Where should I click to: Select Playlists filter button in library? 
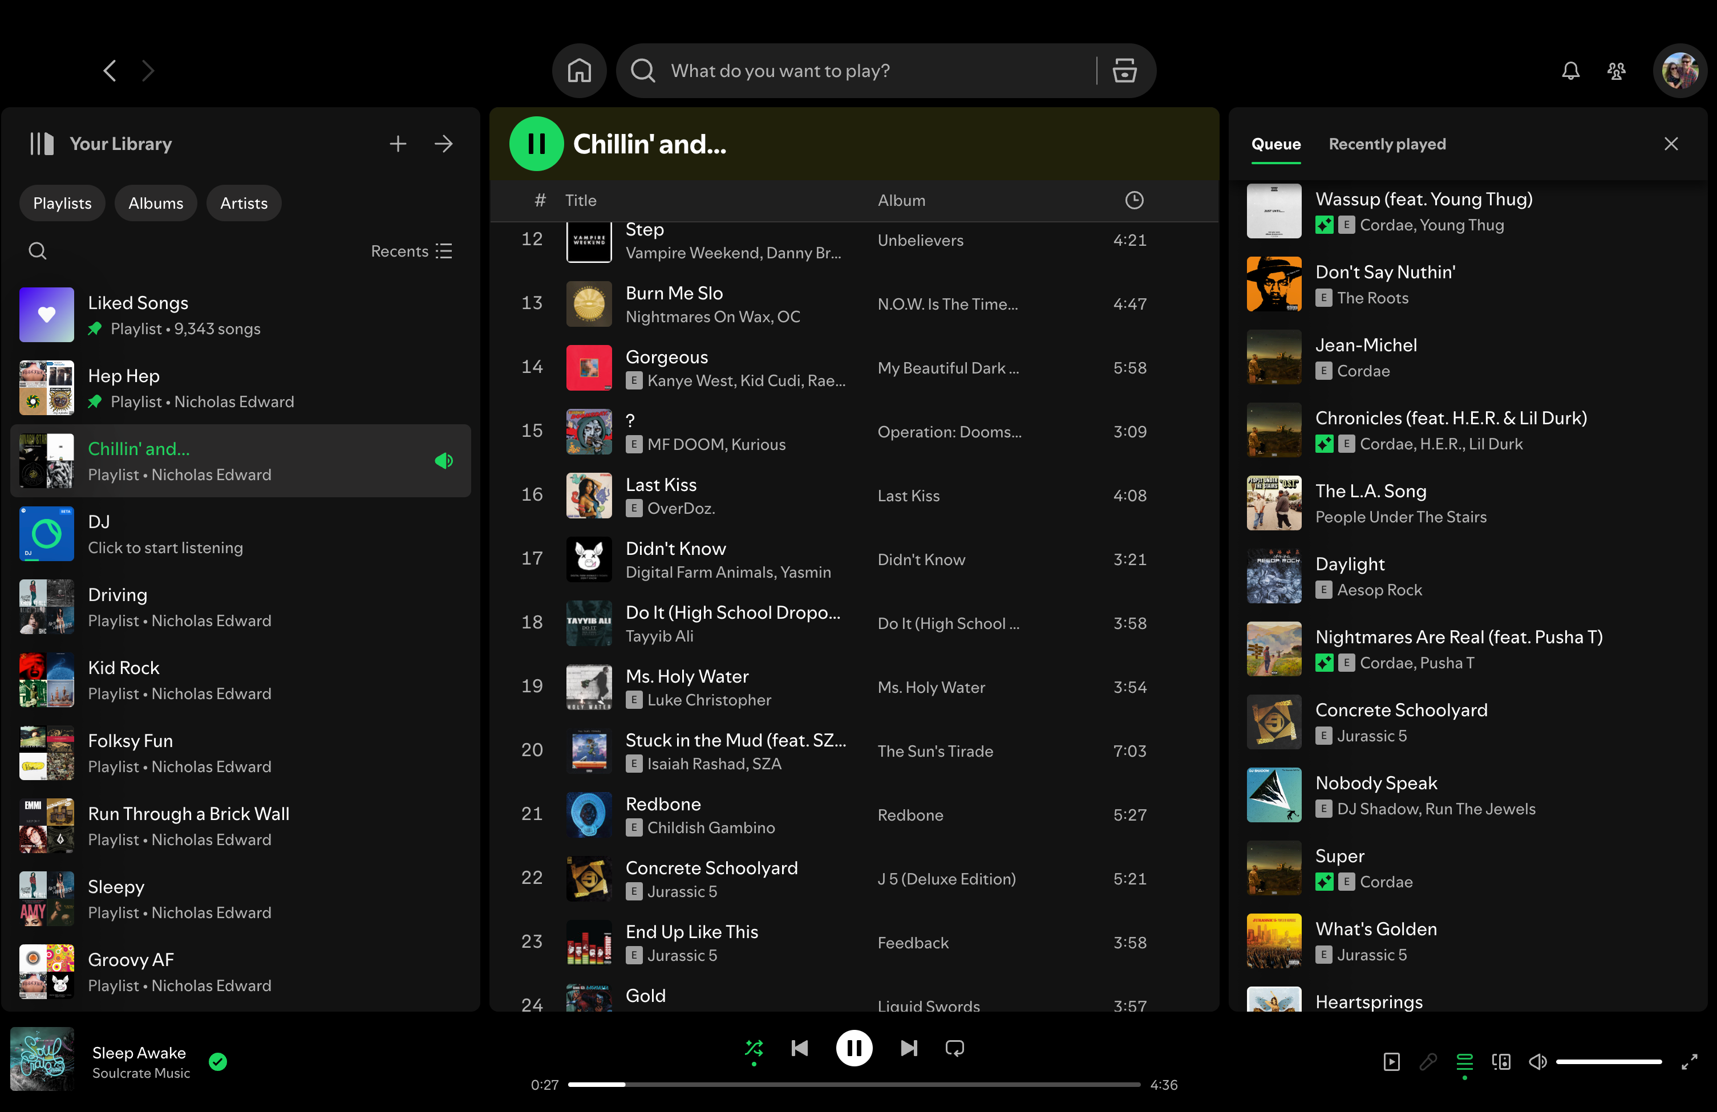pos(63,202)
